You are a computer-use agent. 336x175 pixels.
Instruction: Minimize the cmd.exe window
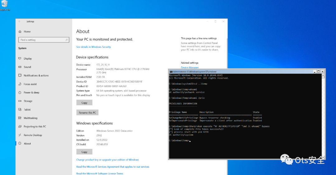(315, 72)
